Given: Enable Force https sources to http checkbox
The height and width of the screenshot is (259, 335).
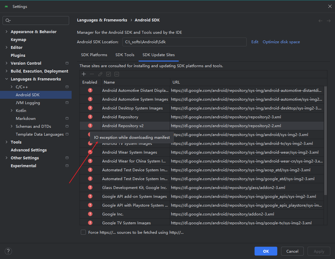Looking at the screenshot, I should point(83,233).
